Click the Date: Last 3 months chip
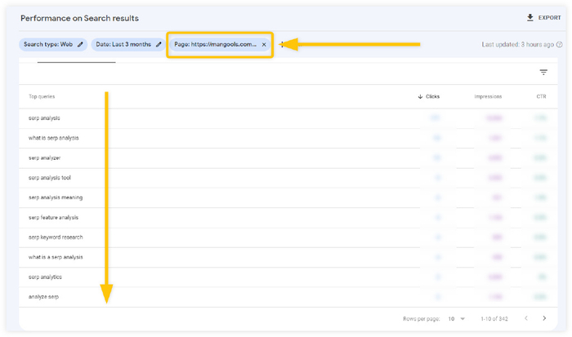The width and height of the screenshot is (572, 337). pos(122,45)
